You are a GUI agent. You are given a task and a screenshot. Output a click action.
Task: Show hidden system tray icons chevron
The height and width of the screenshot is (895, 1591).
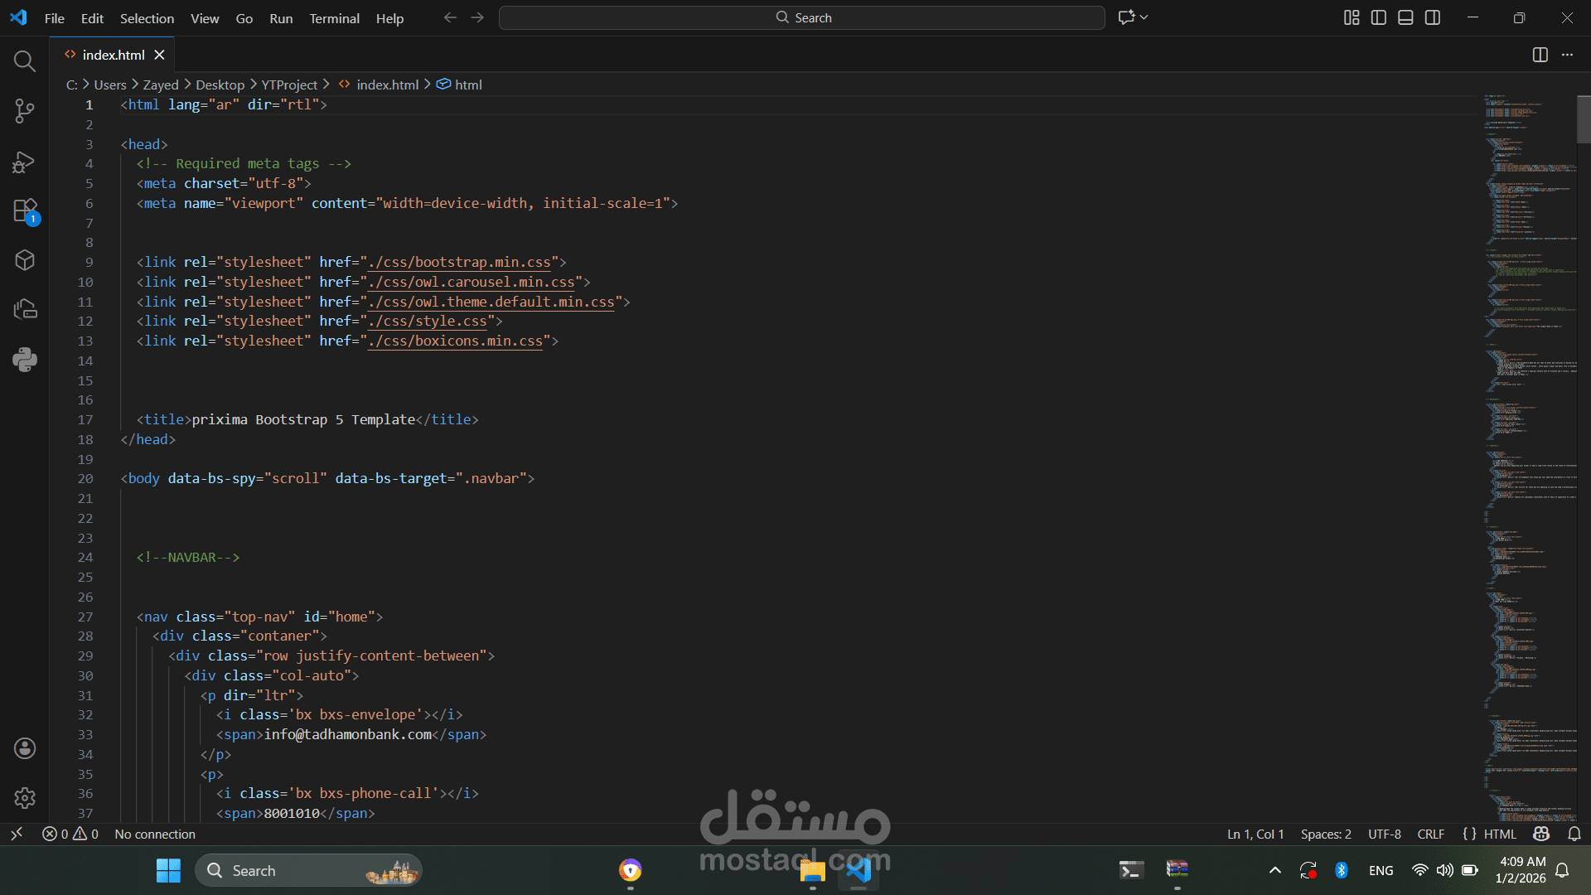click(1275, 870)
